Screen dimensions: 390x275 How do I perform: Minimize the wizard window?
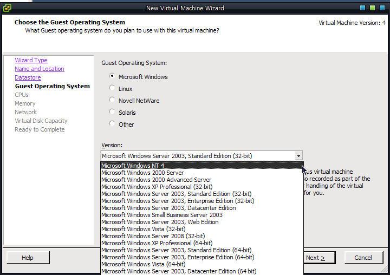coord(362,8)
